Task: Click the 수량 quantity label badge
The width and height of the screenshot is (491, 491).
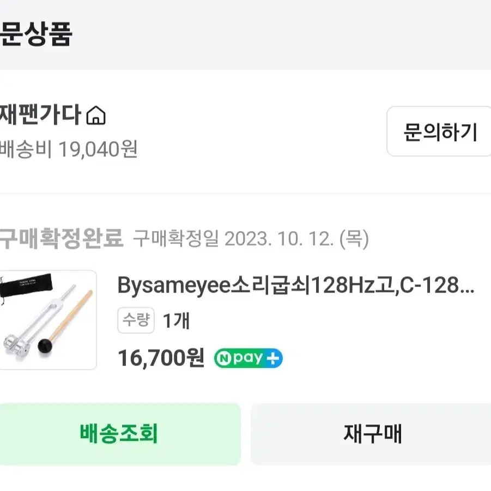Action: point(136,320)
